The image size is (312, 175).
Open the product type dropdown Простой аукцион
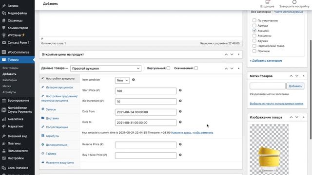(x=106, y=69)
